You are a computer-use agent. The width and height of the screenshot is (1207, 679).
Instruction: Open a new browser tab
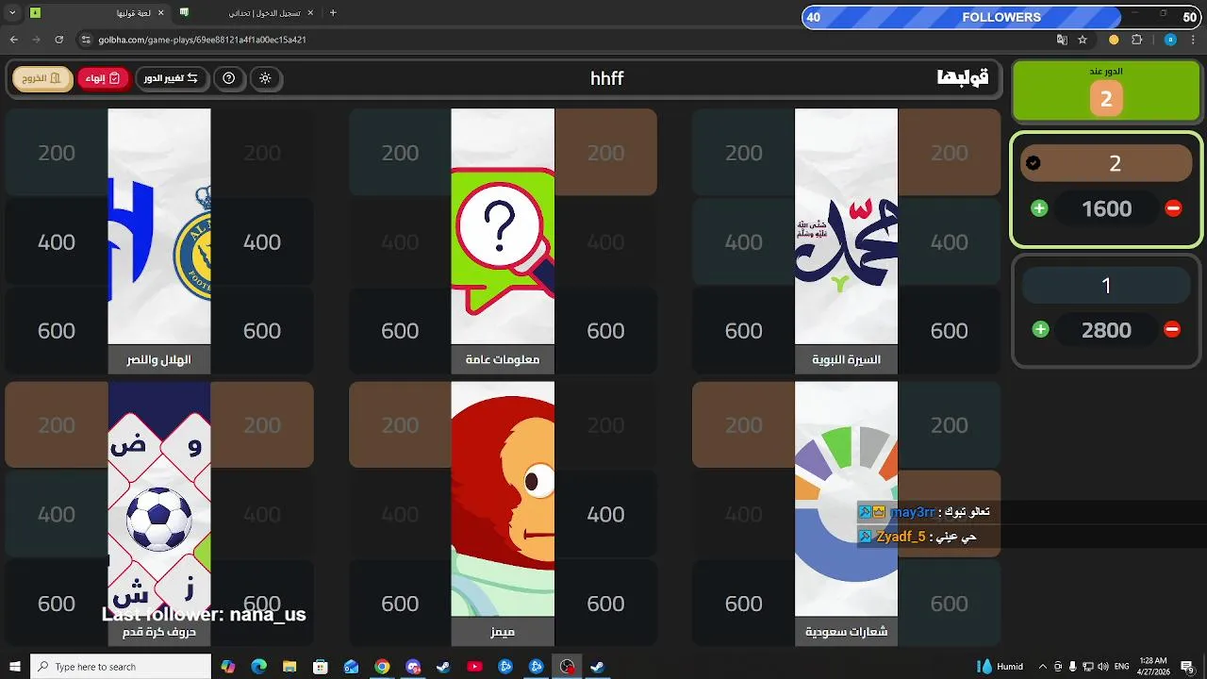[333, 13]
